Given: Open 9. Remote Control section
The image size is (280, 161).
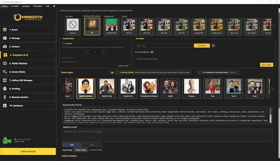Looking at the screenshot, I should [x=28, y=97].
